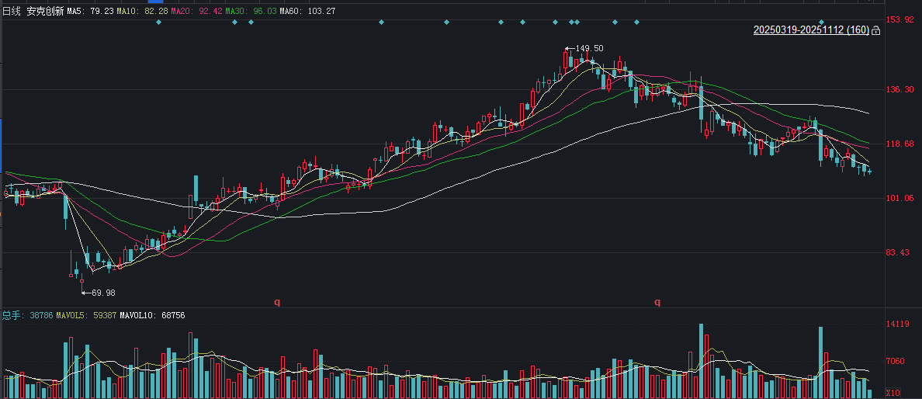Click the X10 volume scale indicator

pos(893,392)
